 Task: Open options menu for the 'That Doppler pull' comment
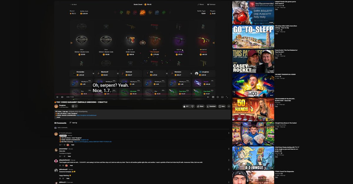coord(229,161)
